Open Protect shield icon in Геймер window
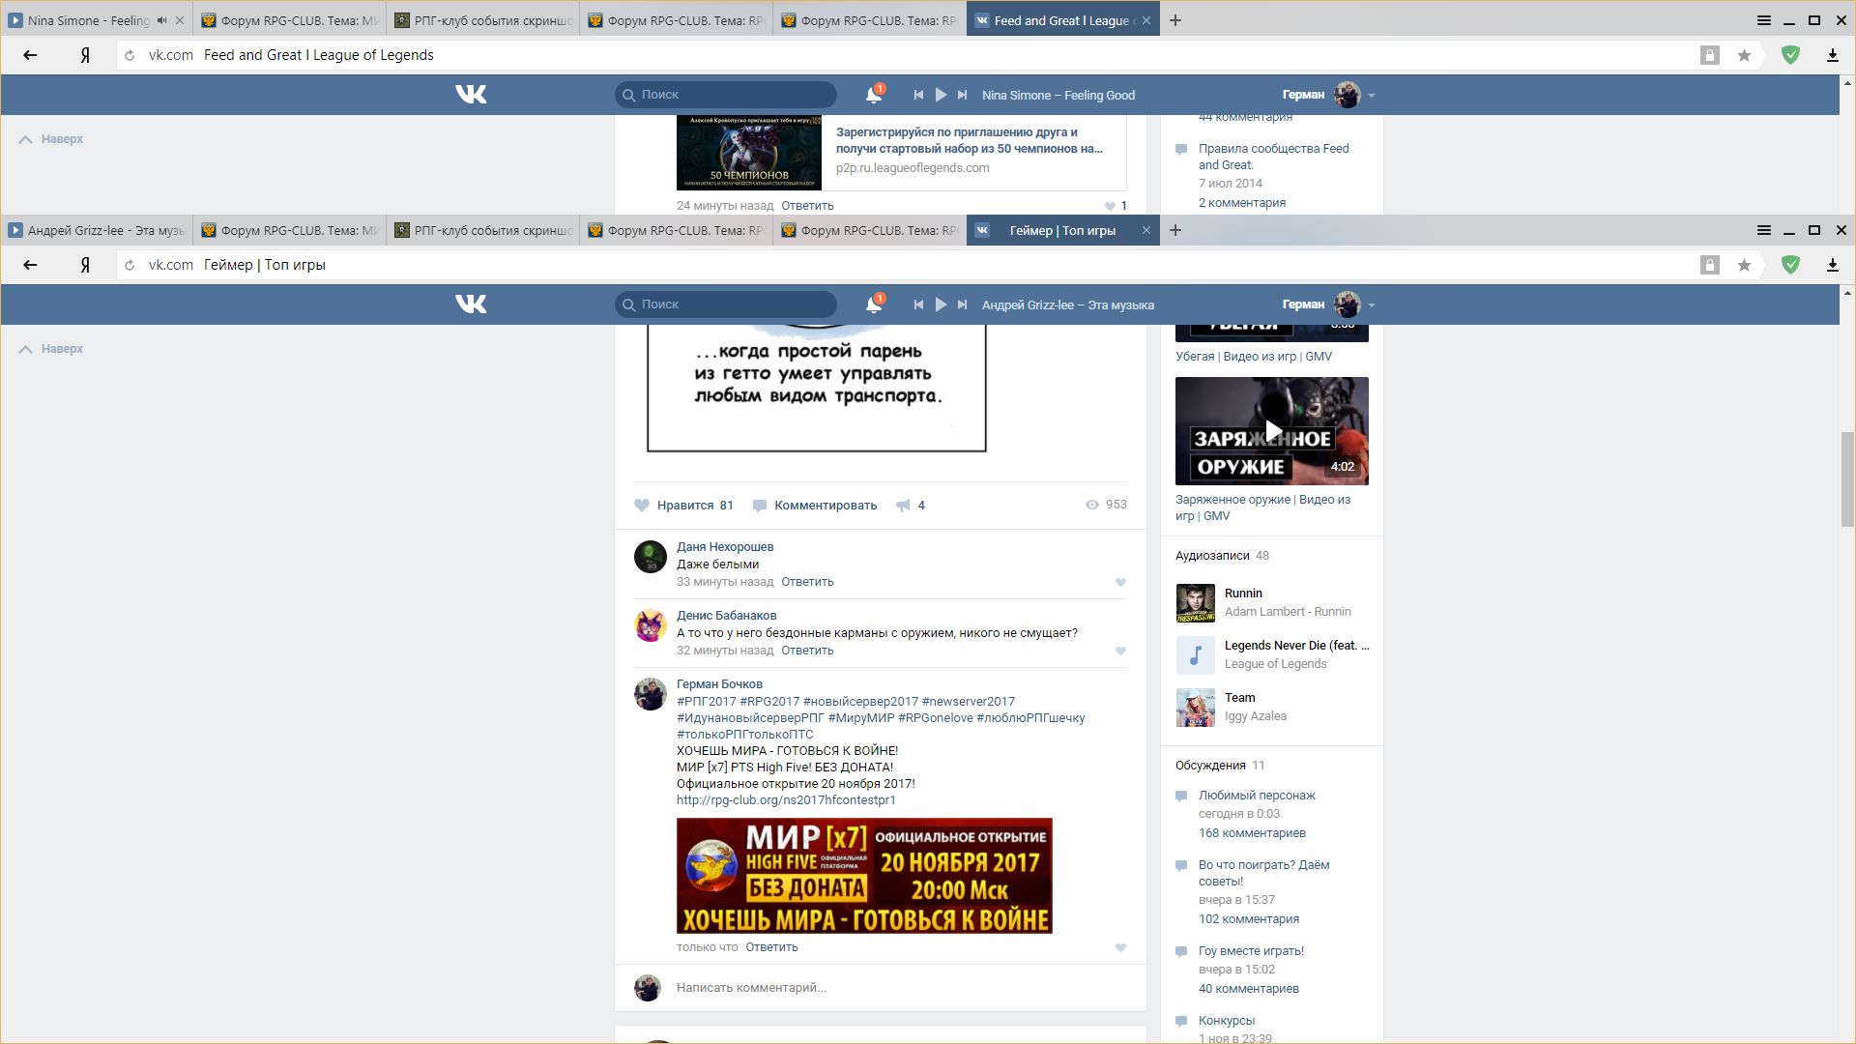Viewport: 1856px width, 1044px height. point(1790,265)
